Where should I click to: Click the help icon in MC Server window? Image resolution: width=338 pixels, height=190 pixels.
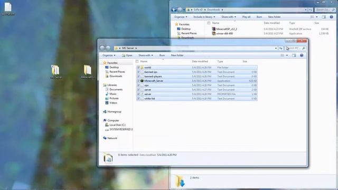302,55
